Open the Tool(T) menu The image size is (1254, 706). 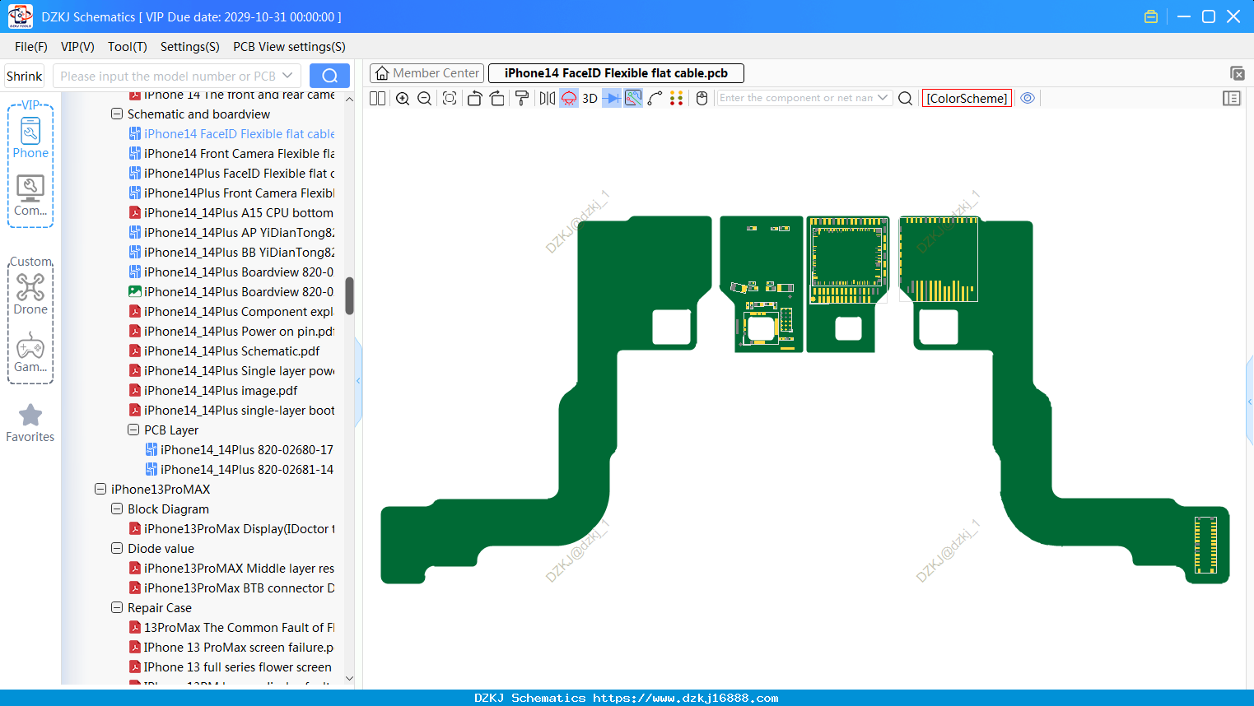(x=128, y=47)
